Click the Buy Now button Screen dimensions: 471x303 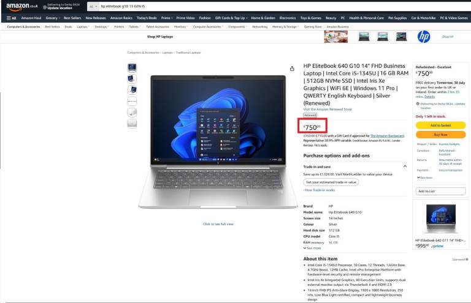tap(441, 135)
